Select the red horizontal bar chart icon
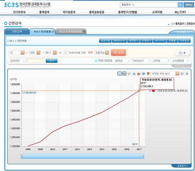Screen dimensions: 195x171 pos(148,74)
